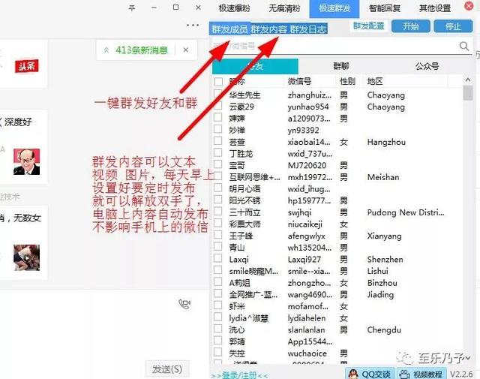Click the WeChat ID yunhao954
480x379 pixels.
click(308, 107)
